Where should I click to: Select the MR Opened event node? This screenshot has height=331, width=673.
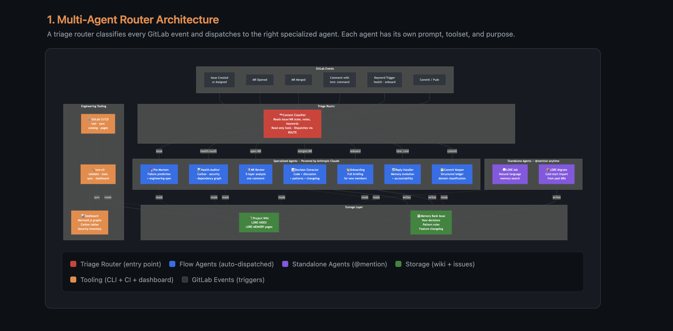tap(260, 80)
